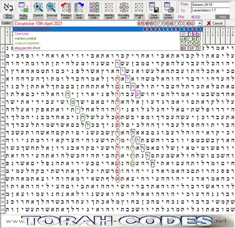
Task: Click the red circled letter in row 17
Action: click(117, 171)
